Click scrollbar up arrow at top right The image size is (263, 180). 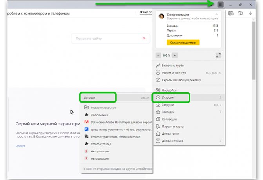point(254,20)
